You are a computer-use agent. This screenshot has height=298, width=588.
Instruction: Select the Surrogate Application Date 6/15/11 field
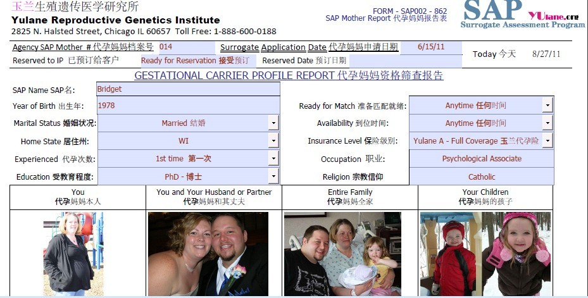(431, 47)
